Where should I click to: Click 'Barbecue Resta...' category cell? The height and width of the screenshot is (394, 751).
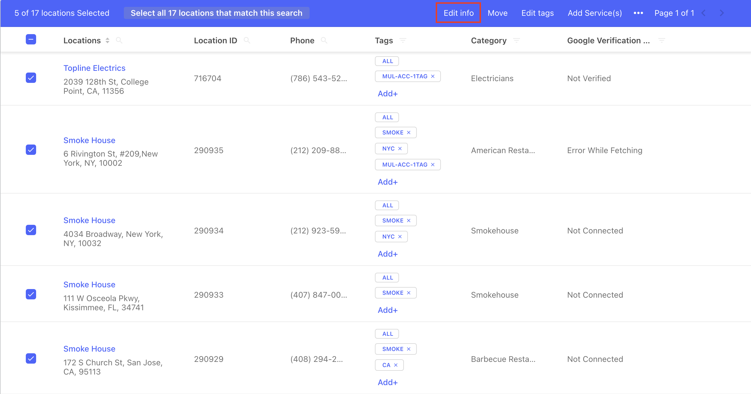click(x=503, y=359)
